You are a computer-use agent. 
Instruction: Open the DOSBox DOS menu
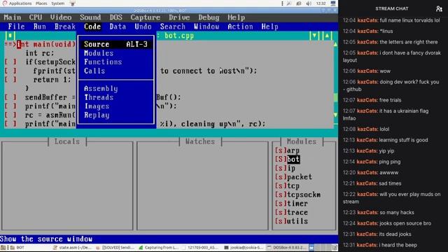[x=116, y=17]
